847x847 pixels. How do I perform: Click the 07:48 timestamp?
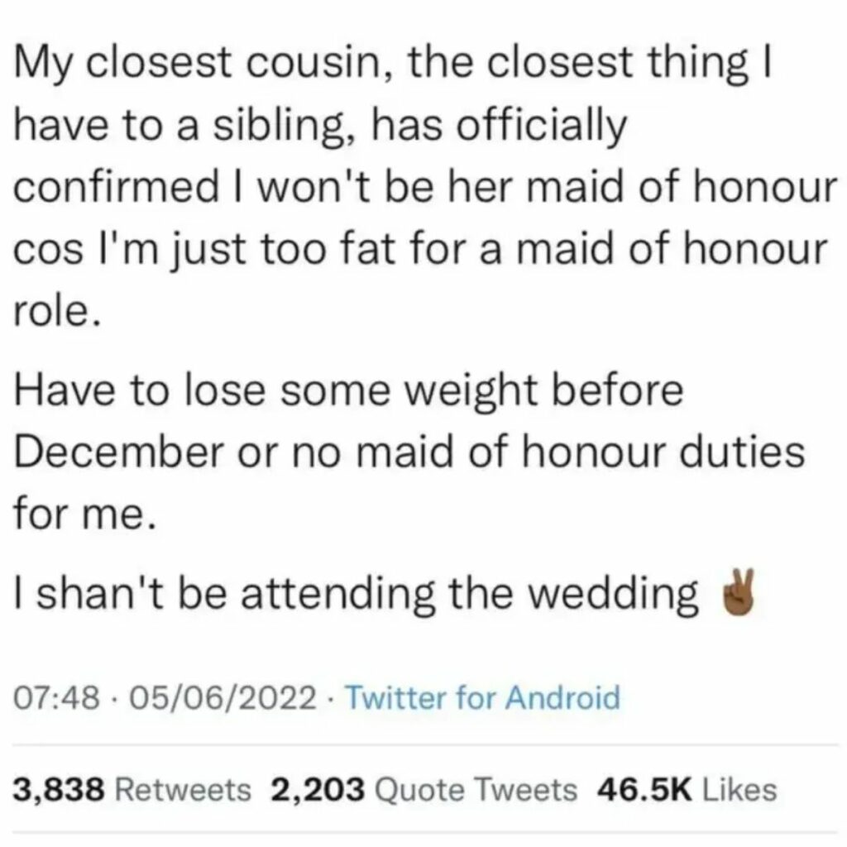coord(56,697)
